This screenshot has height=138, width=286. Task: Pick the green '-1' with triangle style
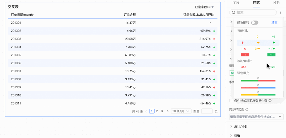272,49
